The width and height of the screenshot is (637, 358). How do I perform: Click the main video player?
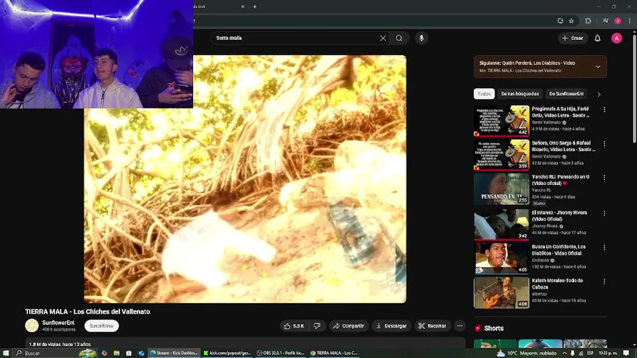tap(245, 179)
